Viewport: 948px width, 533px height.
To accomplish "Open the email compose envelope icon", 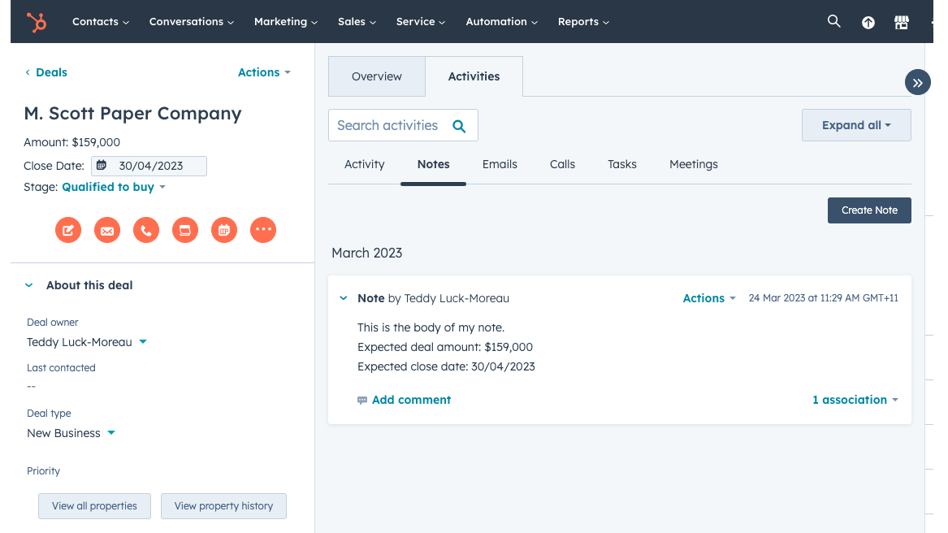I will click(107, 230).
